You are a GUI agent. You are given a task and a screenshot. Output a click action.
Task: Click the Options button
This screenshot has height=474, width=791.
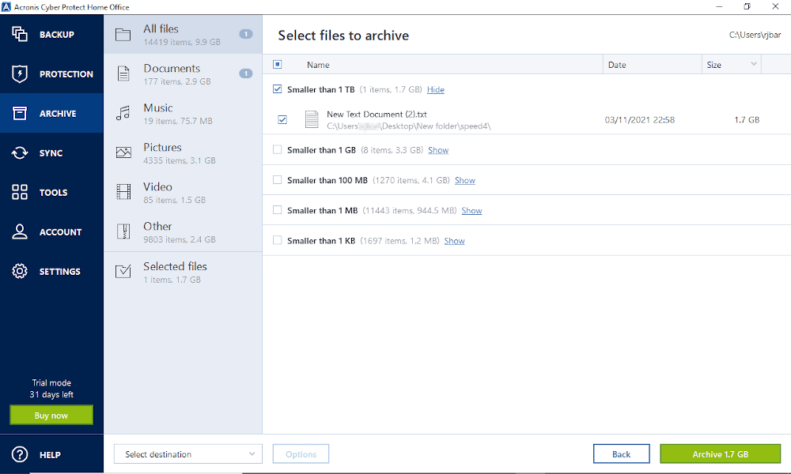[x=301, y=453]
